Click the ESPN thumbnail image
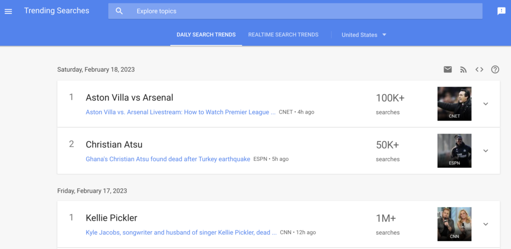Viewport: 511px width, 249px height. (454, 151)
